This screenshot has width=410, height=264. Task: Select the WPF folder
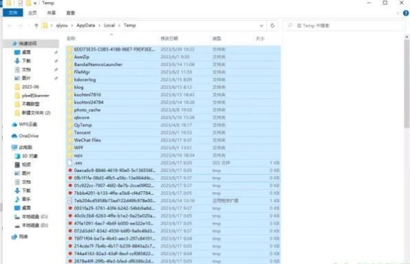(x=173, y=148)
